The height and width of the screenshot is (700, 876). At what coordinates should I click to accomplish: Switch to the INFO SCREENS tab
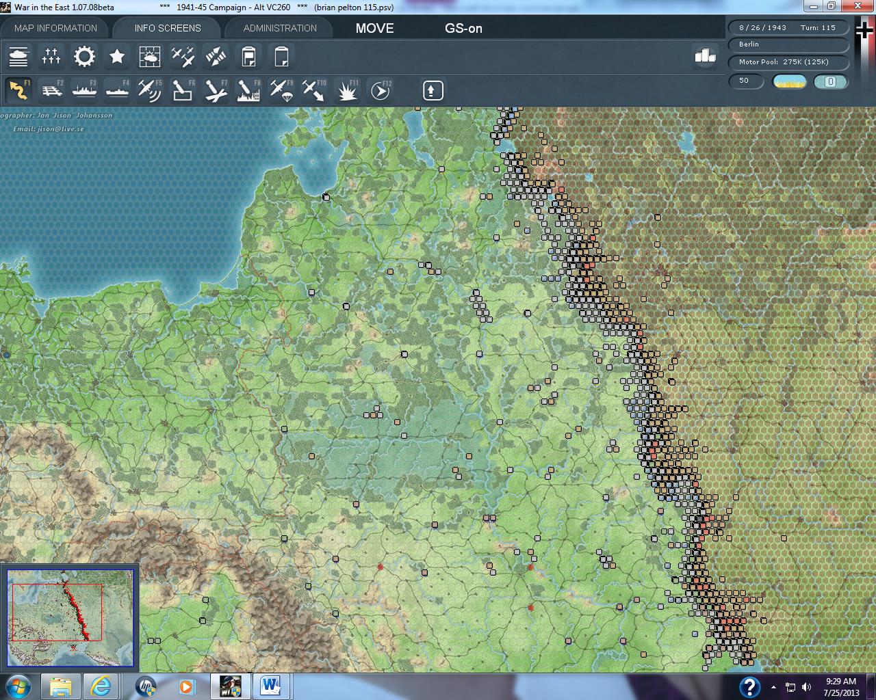click(x=168, y=28)
